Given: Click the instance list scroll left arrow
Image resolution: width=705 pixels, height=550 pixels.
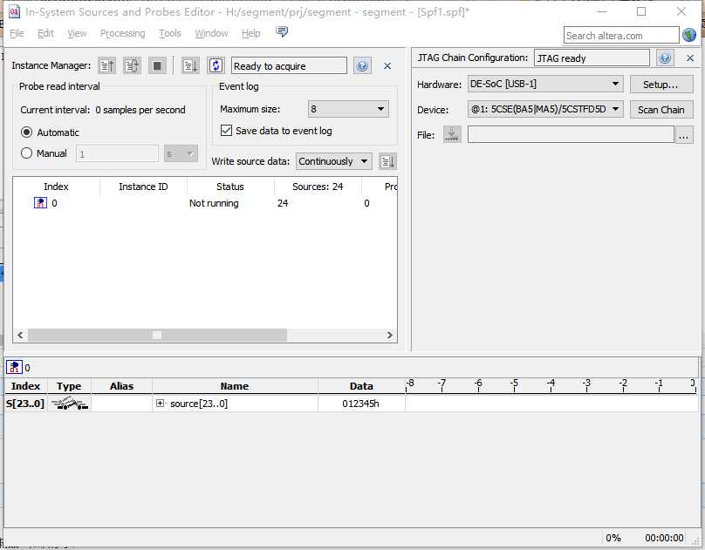Looking at the screenshot, I should 20,335.
